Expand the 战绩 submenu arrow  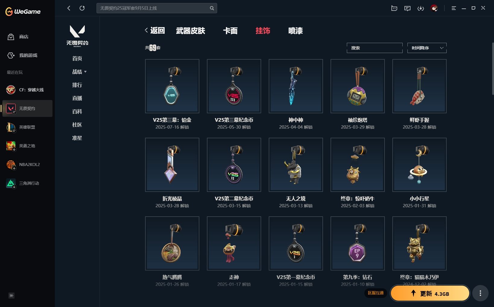point(85,72)
